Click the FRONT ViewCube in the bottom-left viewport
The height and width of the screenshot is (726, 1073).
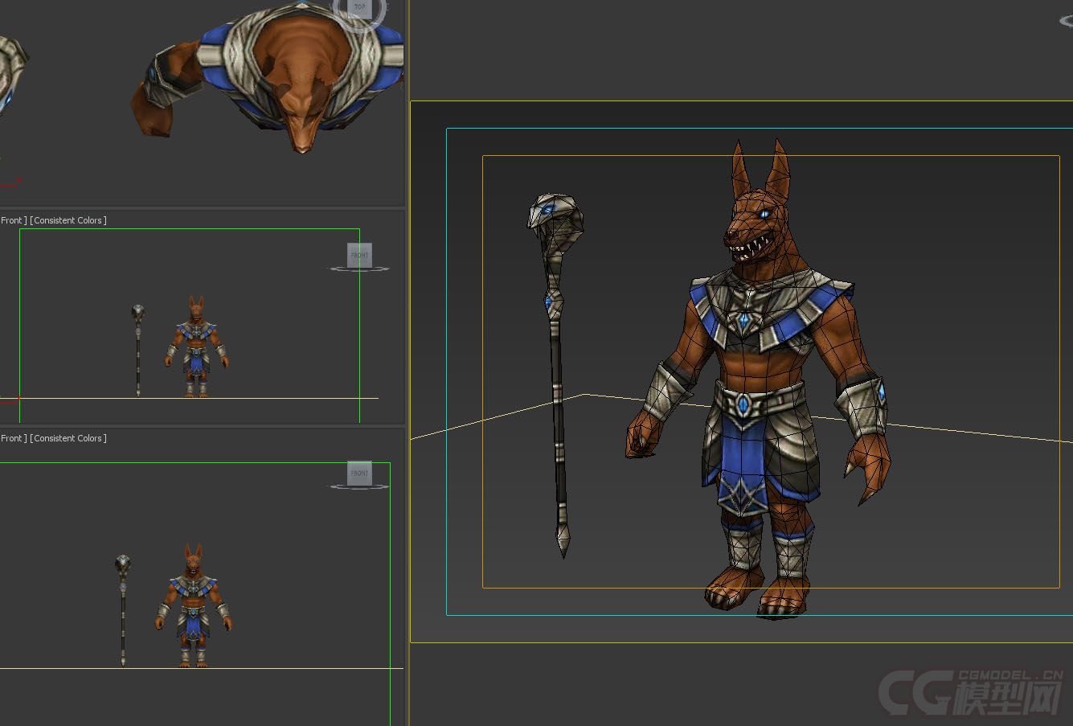(359, 473)
